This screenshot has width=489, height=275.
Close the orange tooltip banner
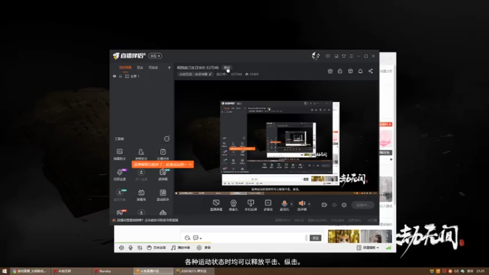tap(190, 164)
